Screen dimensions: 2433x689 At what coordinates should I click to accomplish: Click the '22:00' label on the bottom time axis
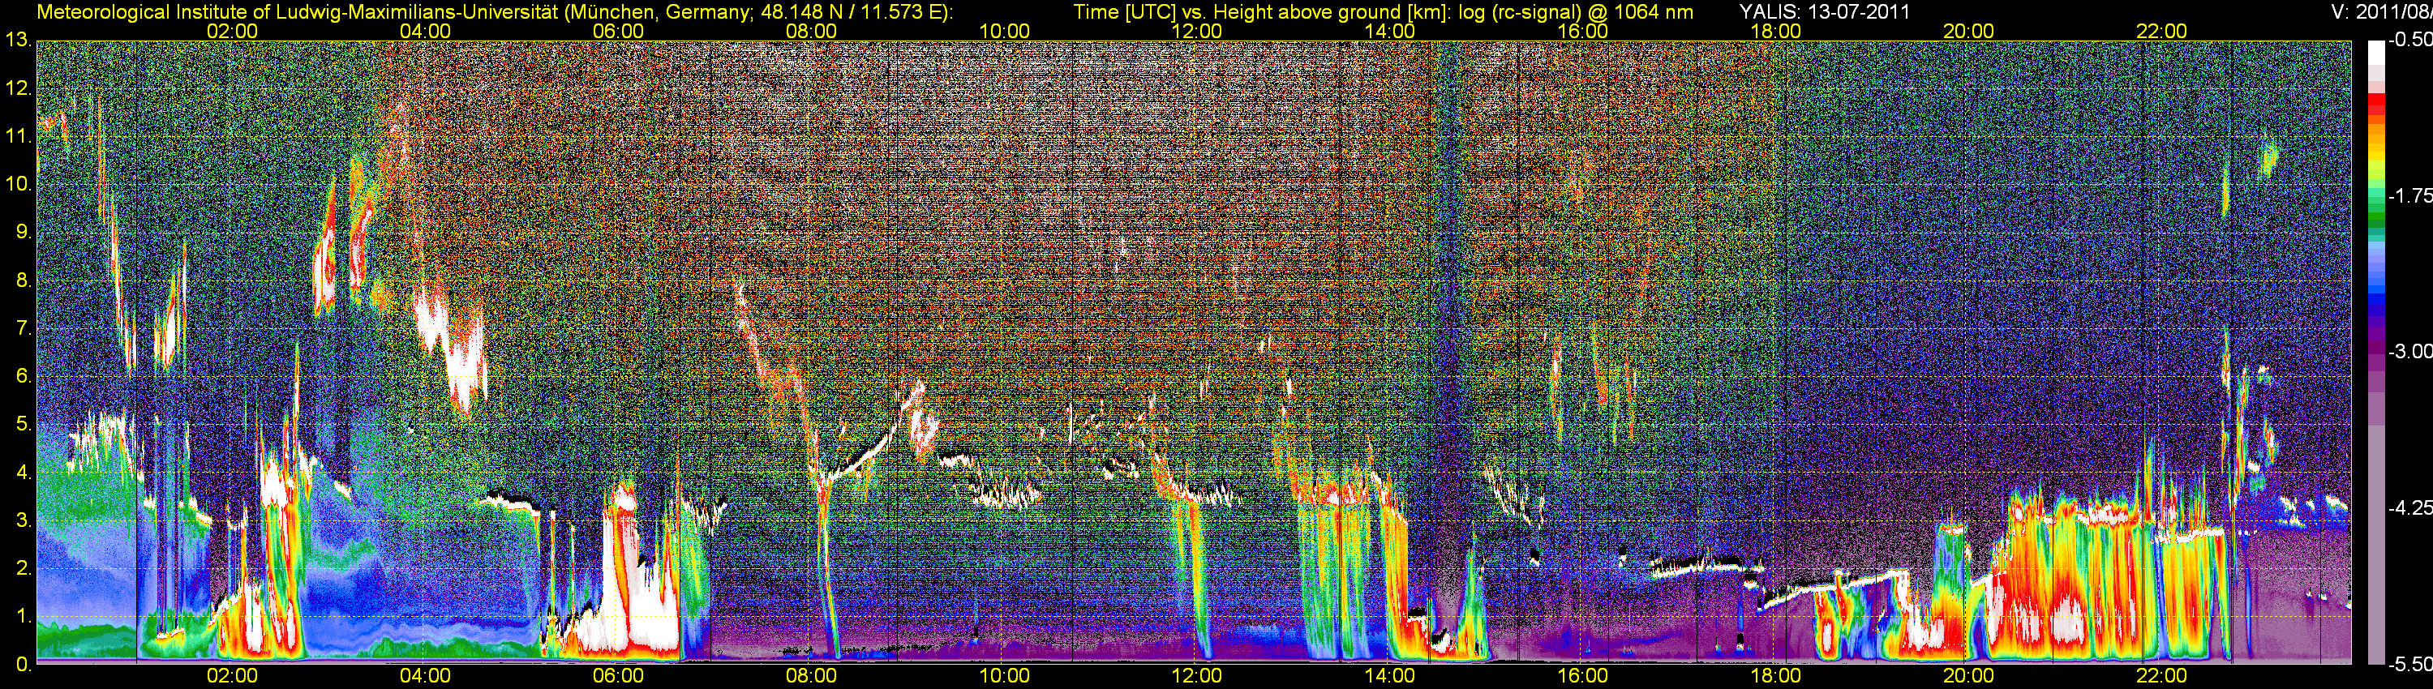coord(2162,676)
